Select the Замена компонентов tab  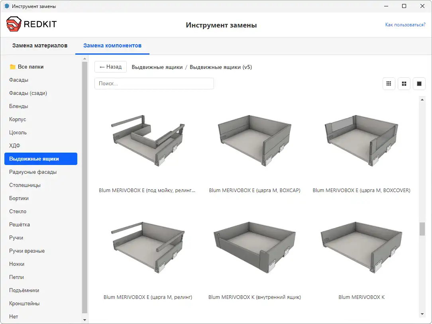click(x=112, y=45)
